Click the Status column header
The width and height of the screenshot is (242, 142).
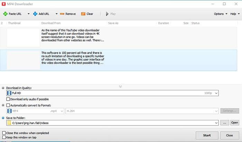point(195,23)
